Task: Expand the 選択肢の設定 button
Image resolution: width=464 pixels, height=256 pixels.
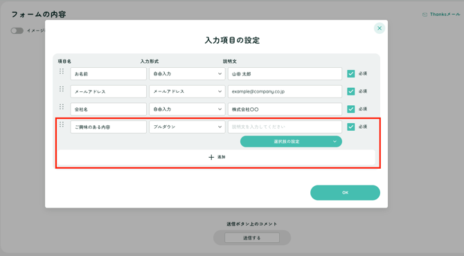Action: pyautogui.click(x=291, y=142)
